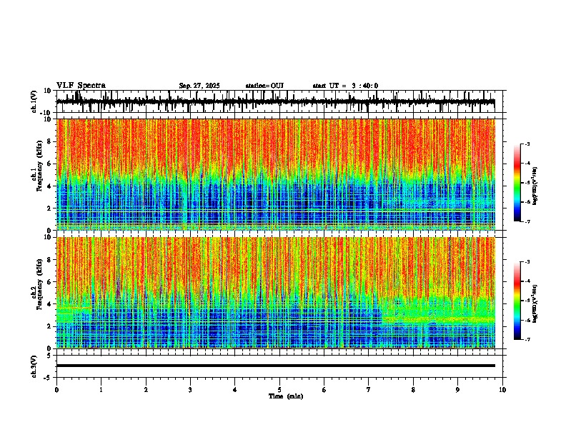Click the ch.1 spectrogram color bar
Screen dimensions: 566x437
point(517,183)
